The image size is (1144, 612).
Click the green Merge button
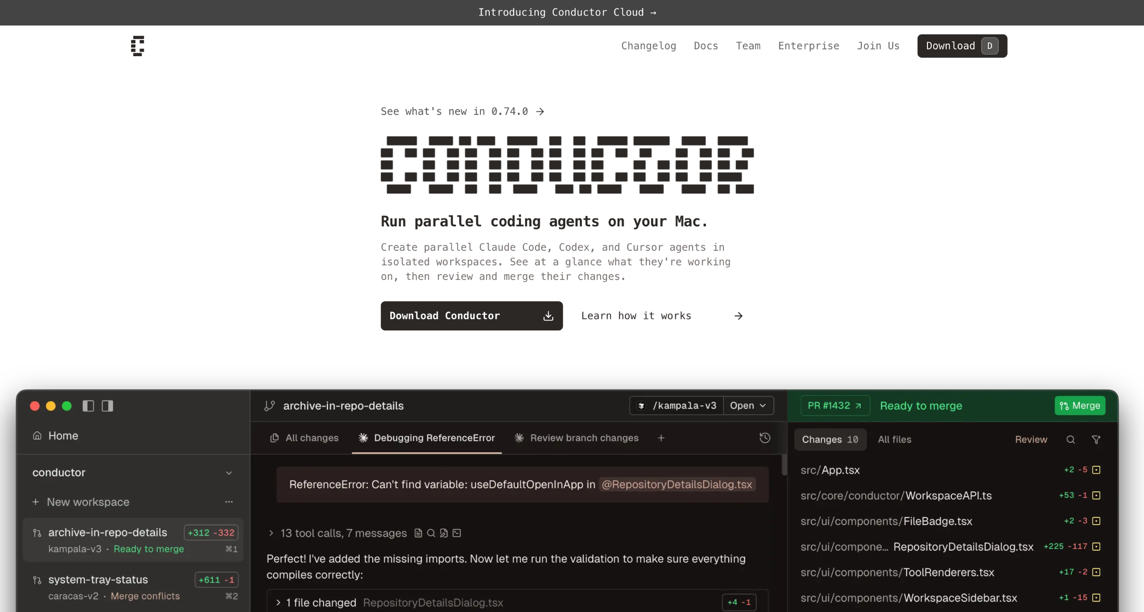[x=1080, y=405]
